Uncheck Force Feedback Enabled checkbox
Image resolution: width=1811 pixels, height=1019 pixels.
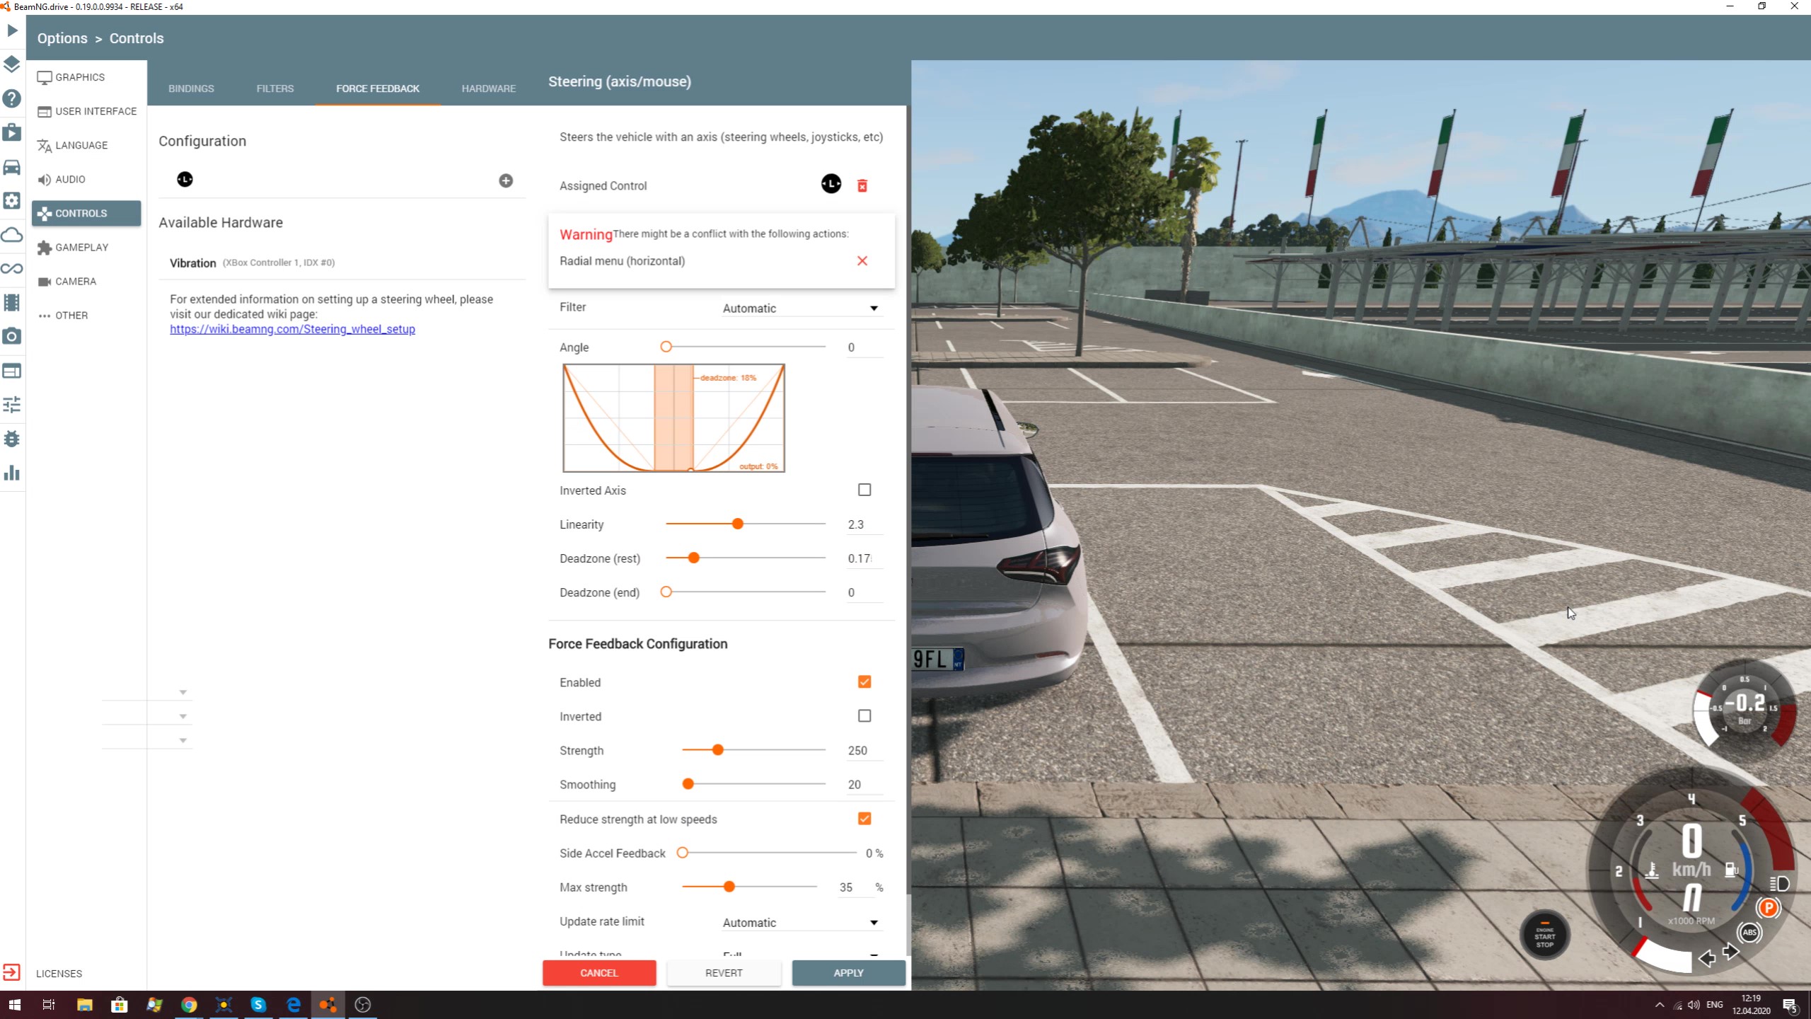pos(864,681)
